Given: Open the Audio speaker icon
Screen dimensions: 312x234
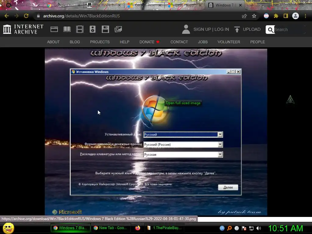Looking at the screenshot, I should [x=93, y=29].
